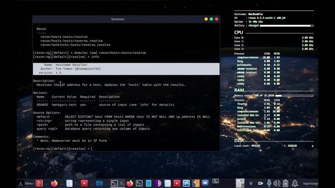Open the red record app icon left of the active terminal
Viewport: 335px width, 188px height.
click(x=84, y=183)
